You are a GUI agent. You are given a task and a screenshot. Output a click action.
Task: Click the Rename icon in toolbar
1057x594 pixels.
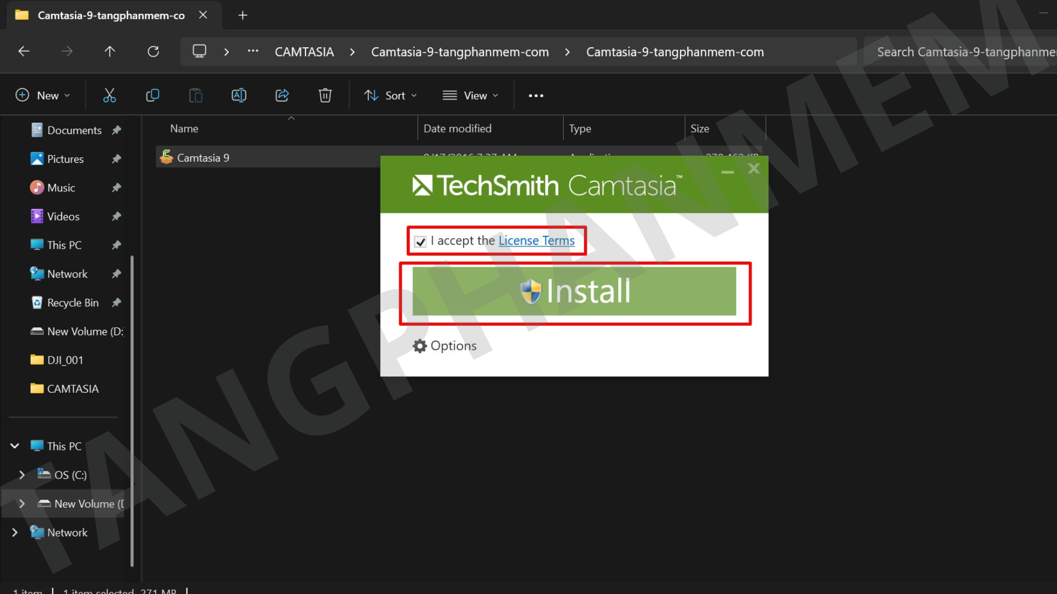(239, 96)
